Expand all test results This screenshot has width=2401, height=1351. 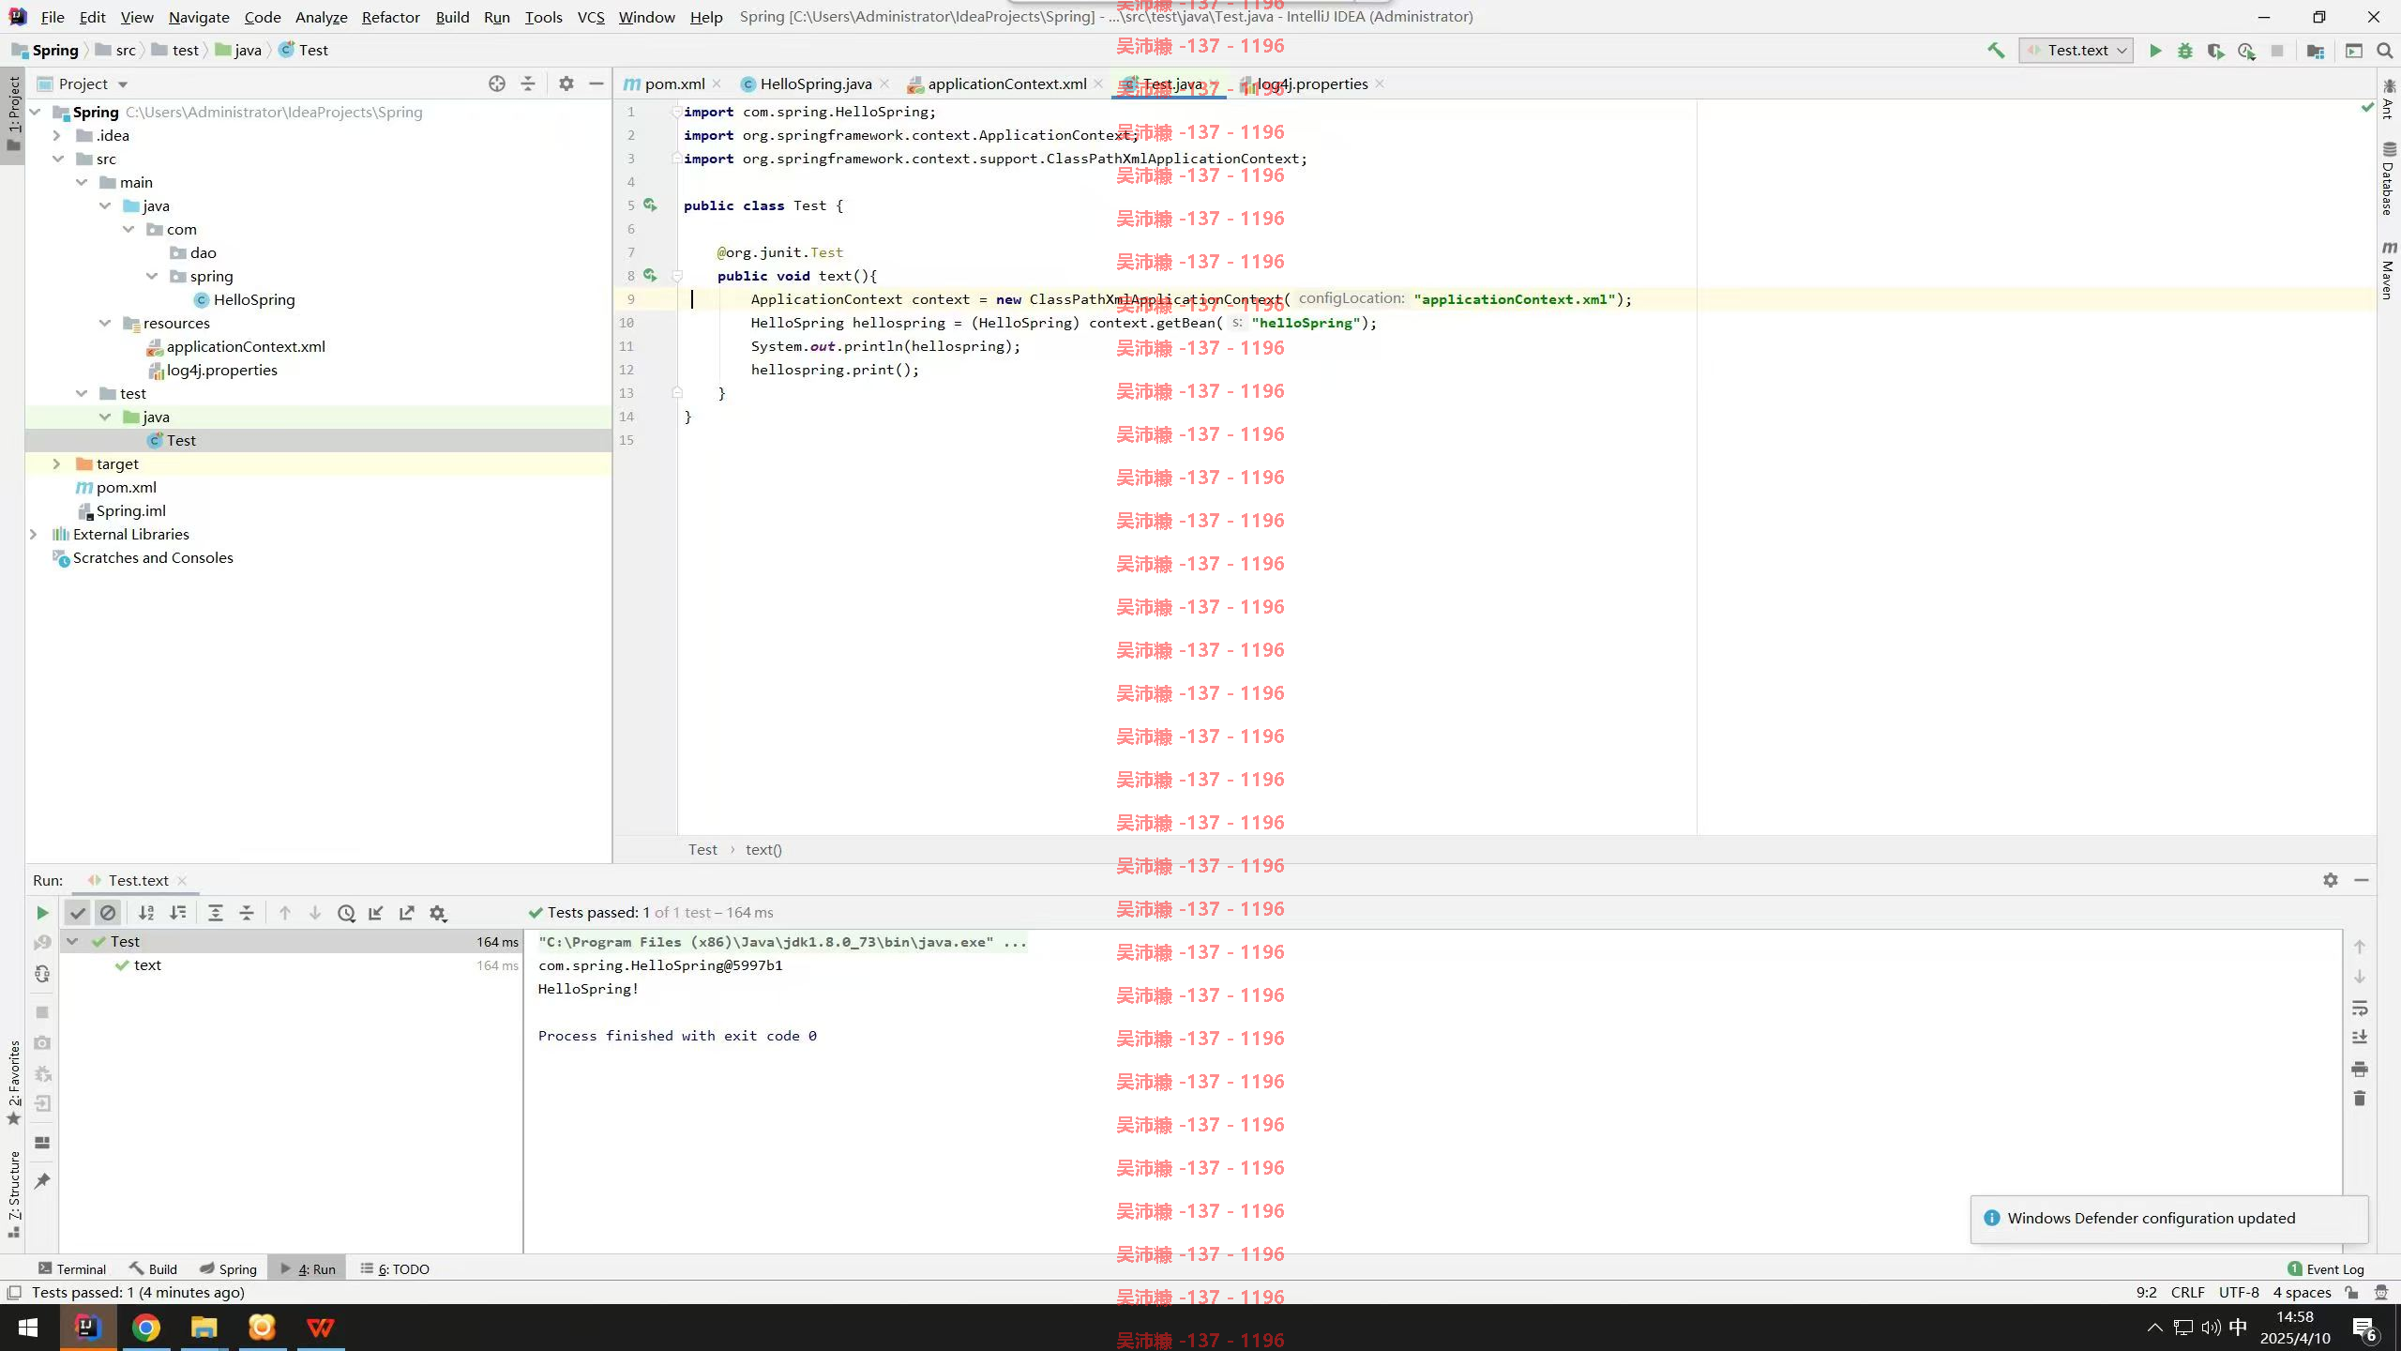216,913
